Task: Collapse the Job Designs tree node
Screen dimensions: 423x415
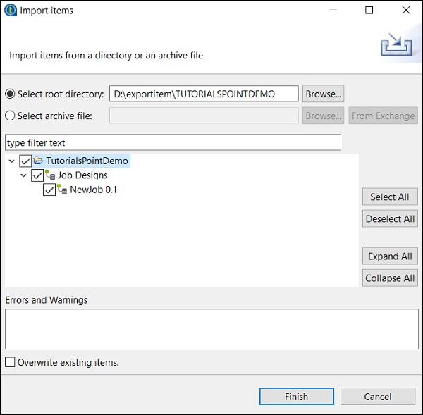Action: pos(24,175)
